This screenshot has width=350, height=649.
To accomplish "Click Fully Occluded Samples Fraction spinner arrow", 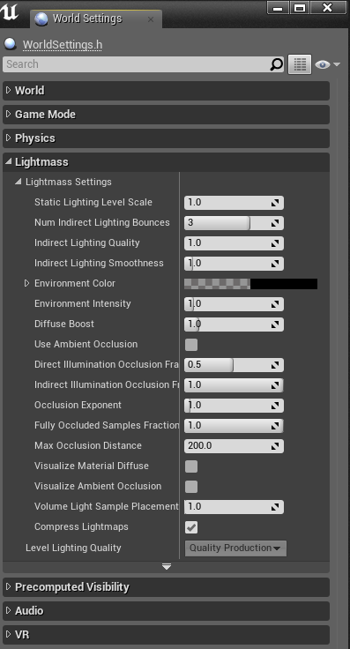I will click(x=275, y=426).
